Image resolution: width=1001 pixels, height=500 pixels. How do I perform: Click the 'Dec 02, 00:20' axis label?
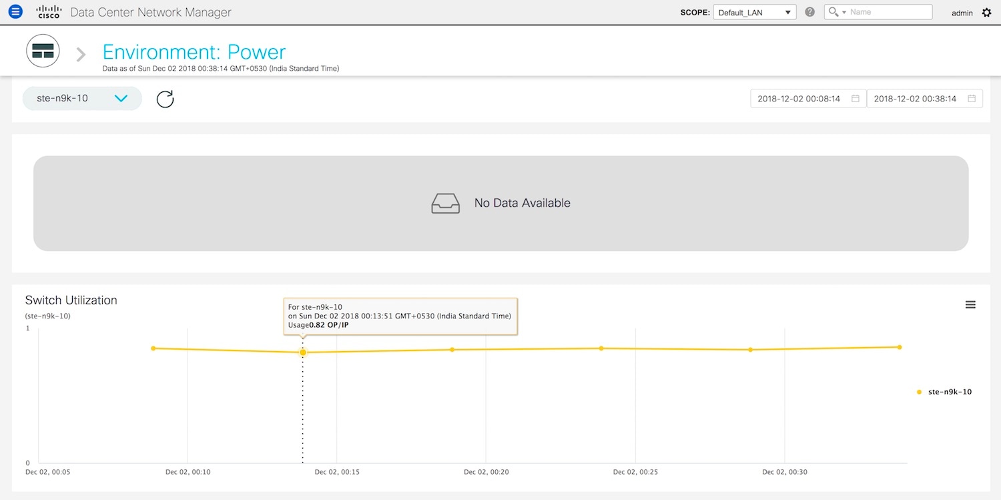click(x=486, y=472)
